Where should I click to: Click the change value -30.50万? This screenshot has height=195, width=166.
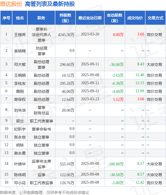[x=116, y=175]
